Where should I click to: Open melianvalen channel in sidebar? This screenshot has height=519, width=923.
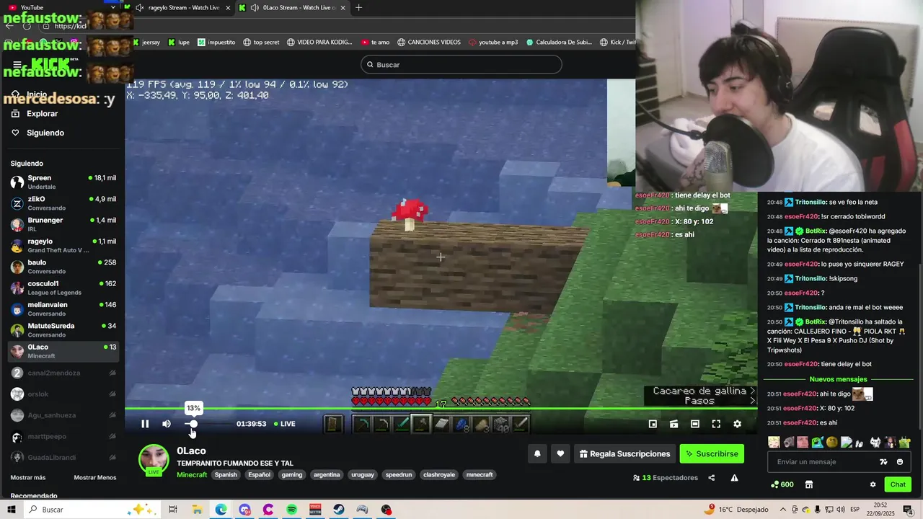63,309
